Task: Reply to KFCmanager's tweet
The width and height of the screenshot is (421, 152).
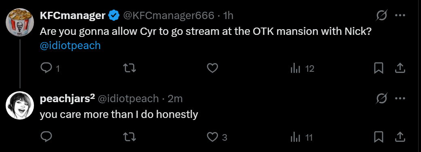Action: point(46,68)
